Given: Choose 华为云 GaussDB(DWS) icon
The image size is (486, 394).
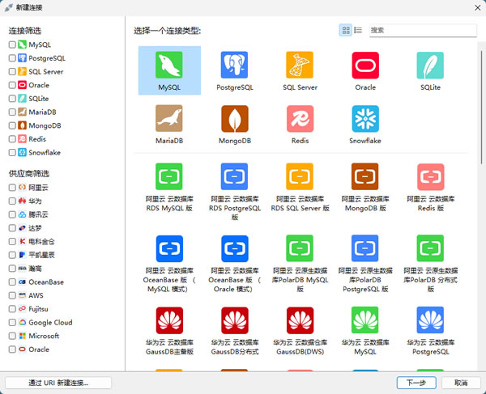Looking at the screenshot, I should coord(300,320).
